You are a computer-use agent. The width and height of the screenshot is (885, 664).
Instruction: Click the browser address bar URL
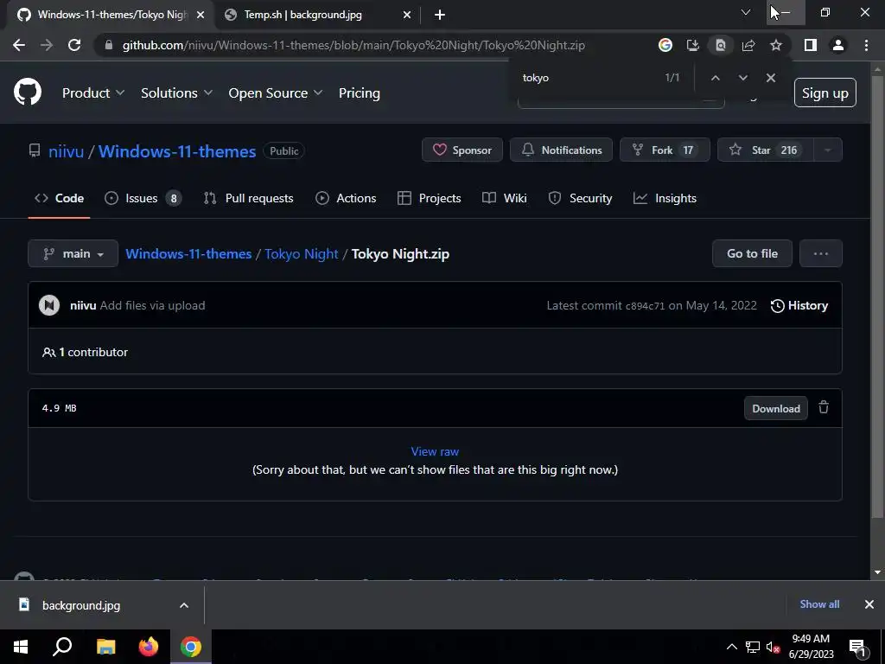353,45
